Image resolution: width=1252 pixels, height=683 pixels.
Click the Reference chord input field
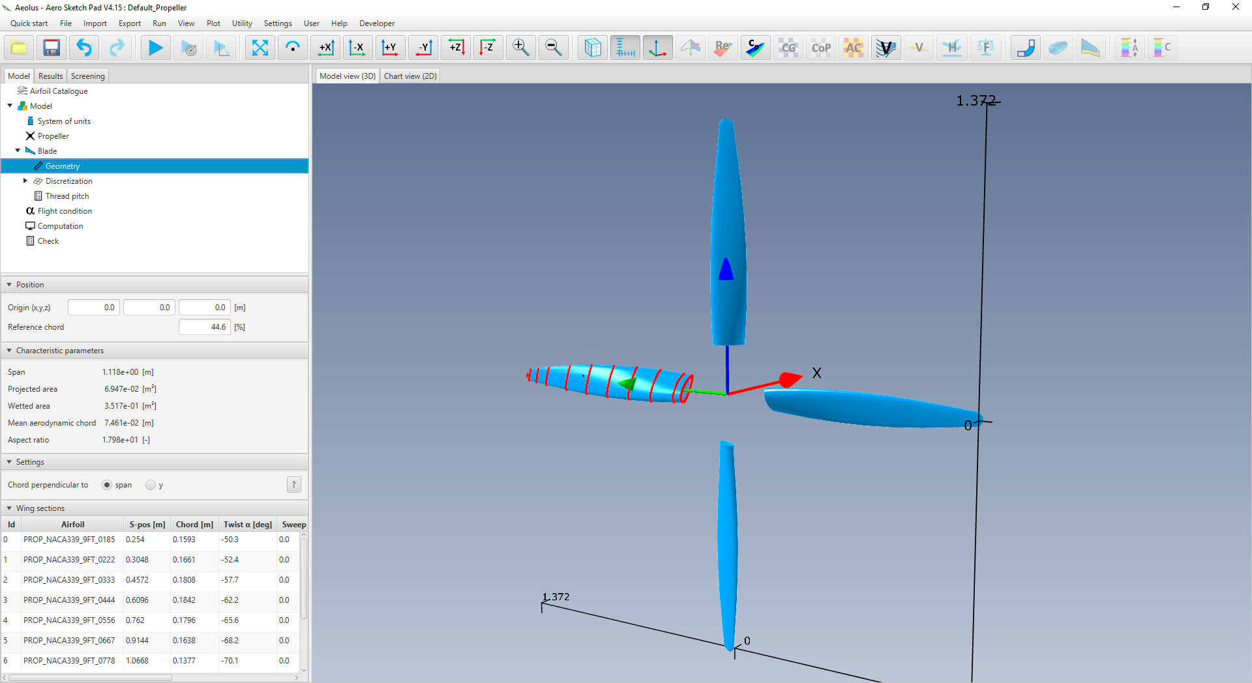(204, 327)
